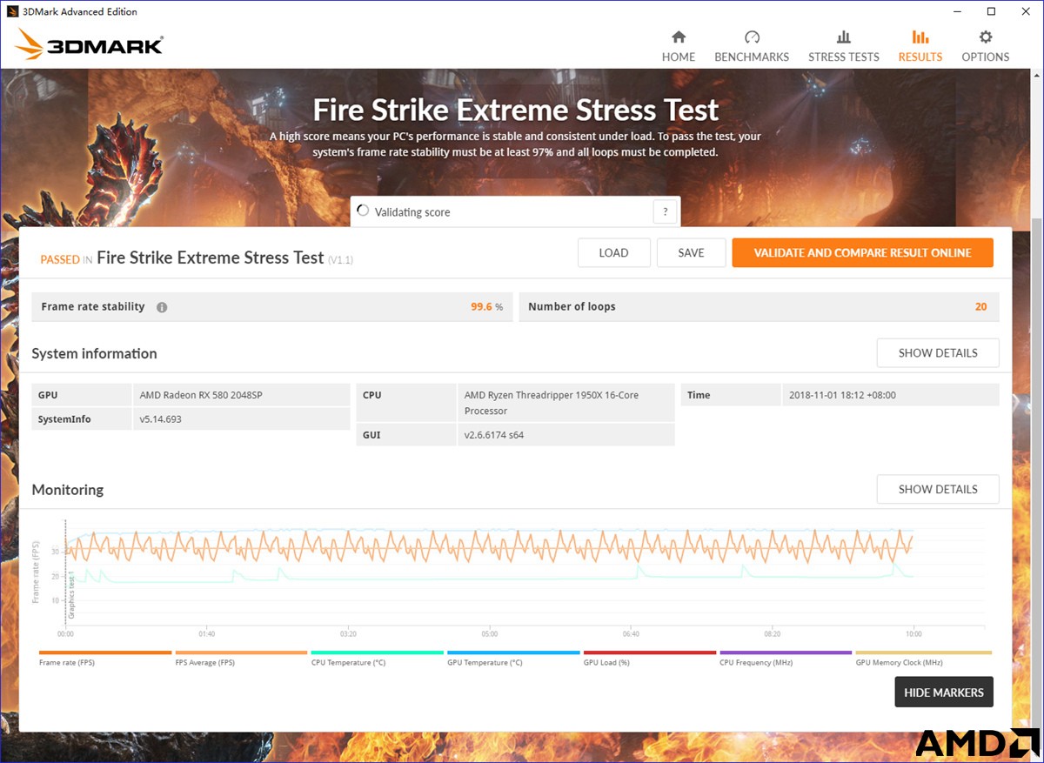Toggle the FPS Average legend swatch
Image resolution: width=1044 pixels, height=763 pixels.
coord(241,653)
